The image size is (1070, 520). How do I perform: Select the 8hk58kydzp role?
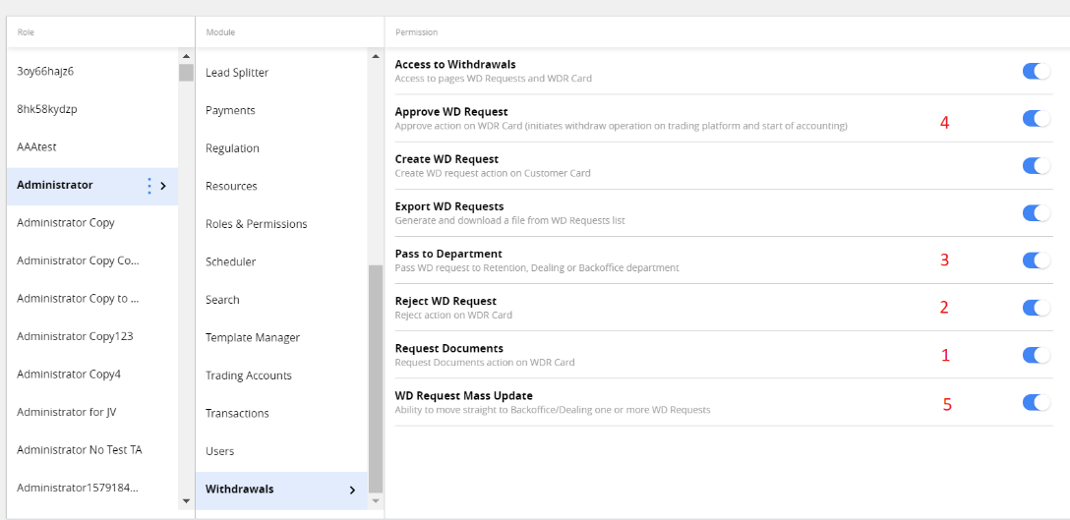click(x=92, y=109)
